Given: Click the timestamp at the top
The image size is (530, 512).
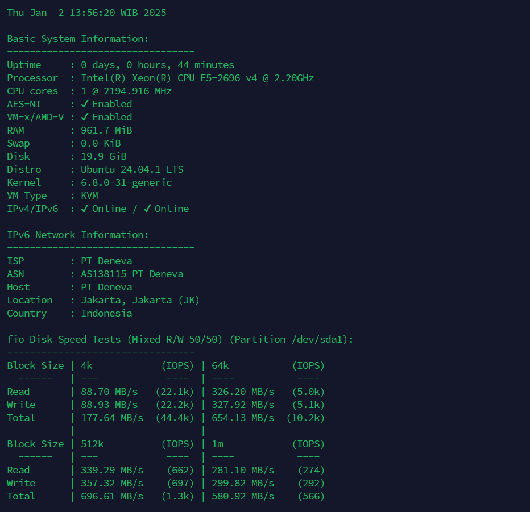Looking at the screenshot, I should click(x=86, y=12).
